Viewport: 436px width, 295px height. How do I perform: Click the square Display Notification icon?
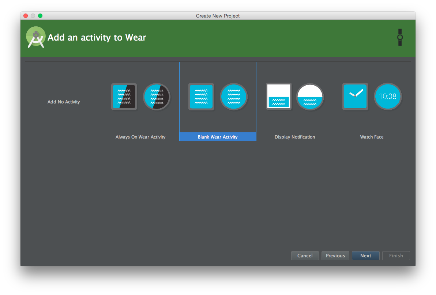[x=279, y=97]
